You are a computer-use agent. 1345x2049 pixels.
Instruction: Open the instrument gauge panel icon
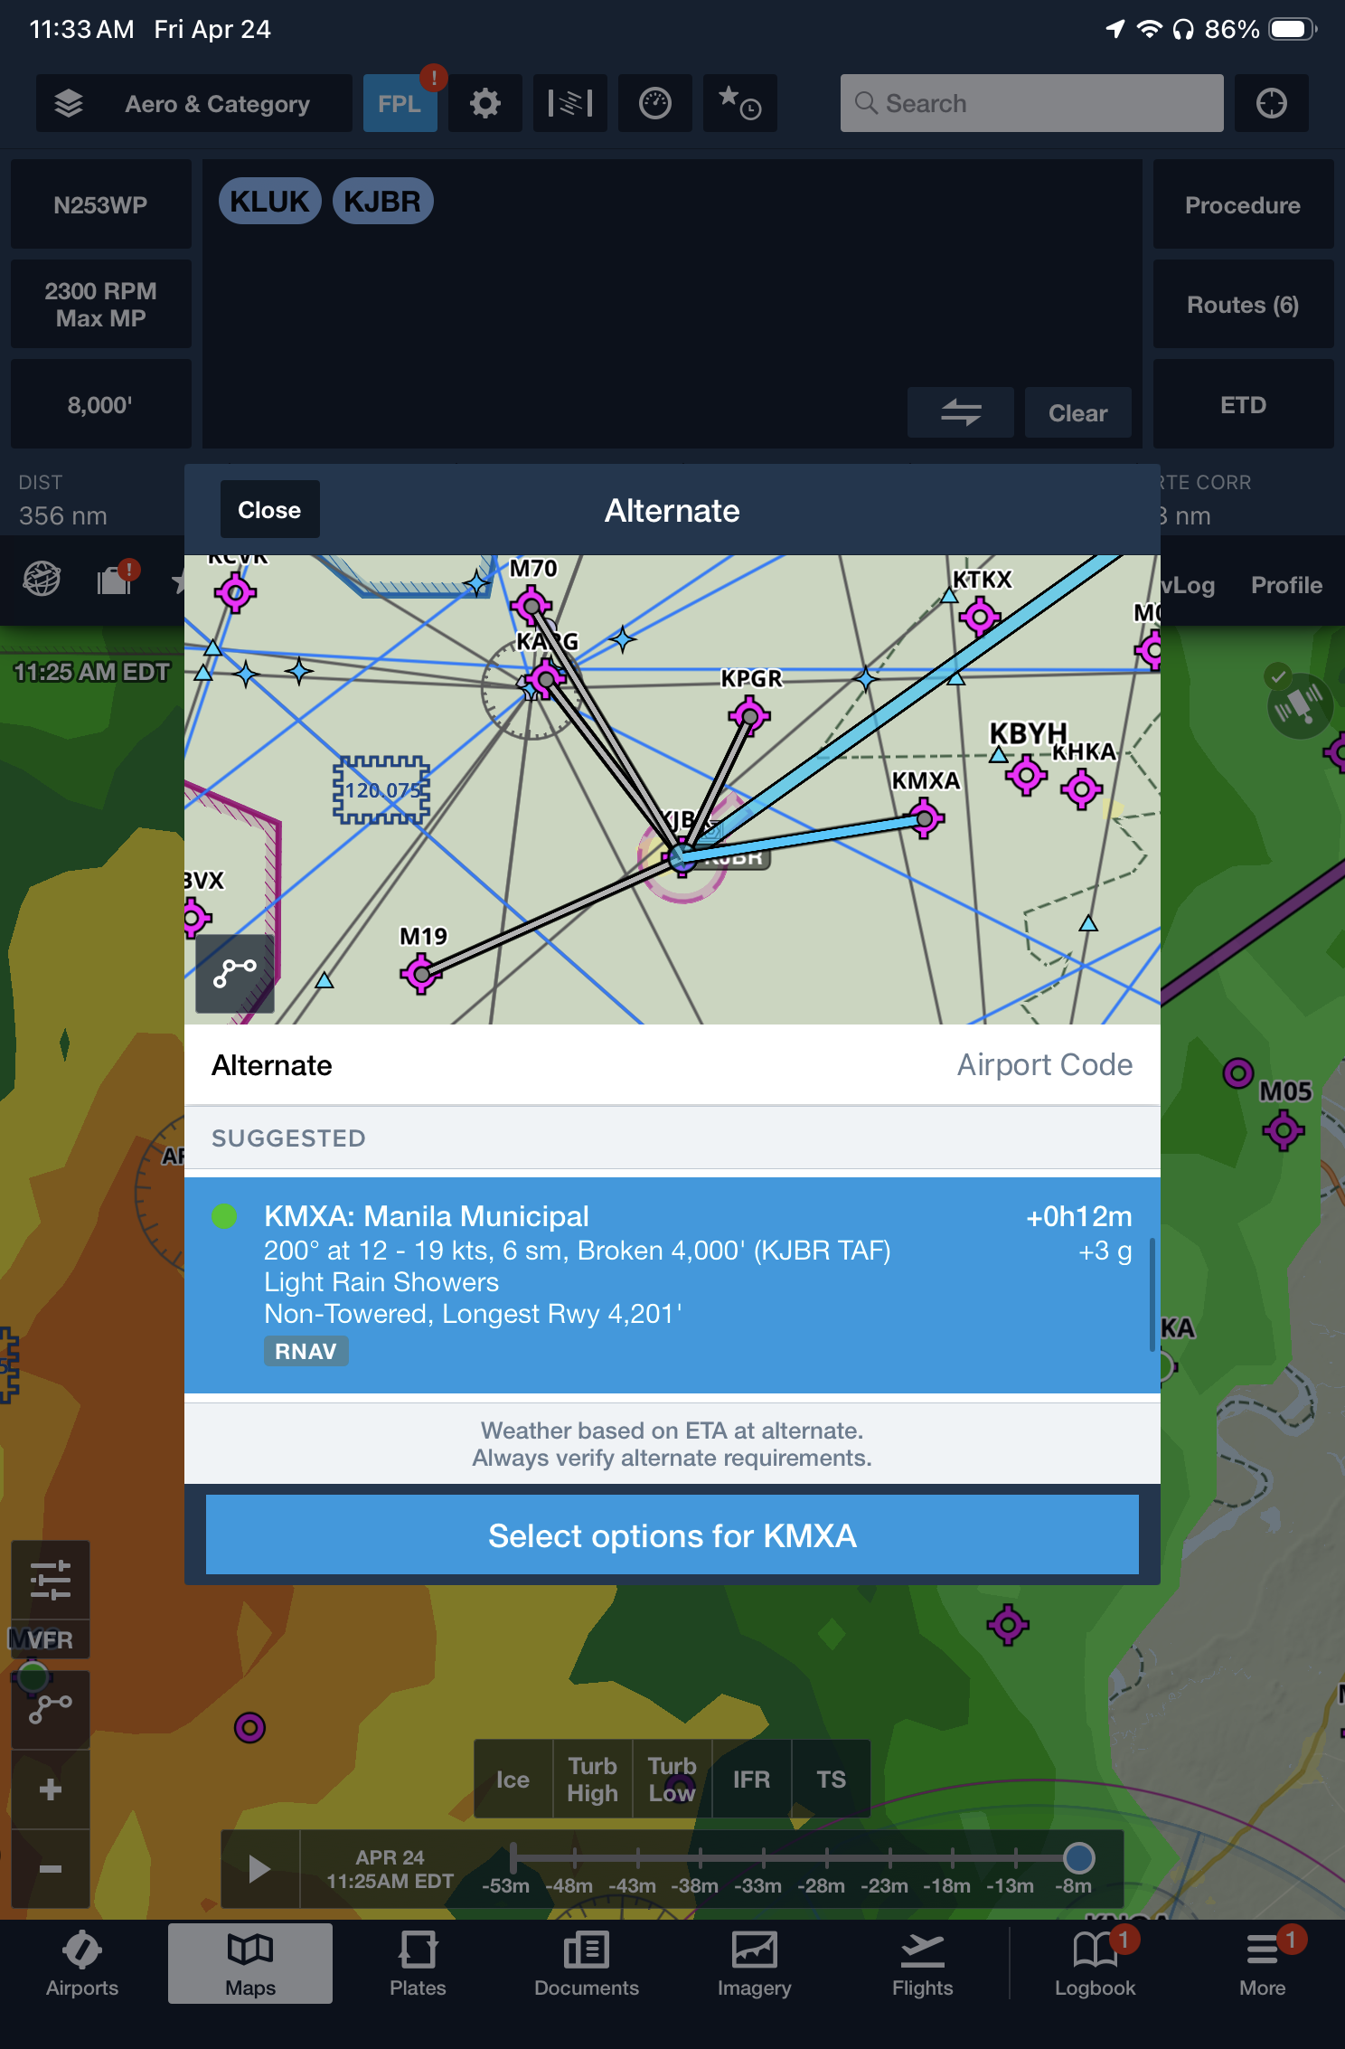654,104
